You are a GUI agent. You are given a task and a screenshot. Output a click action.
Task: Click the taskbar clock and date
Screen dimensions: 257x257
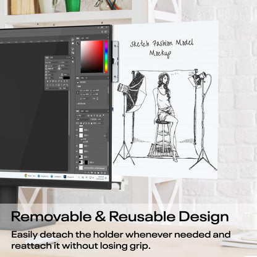101,178
